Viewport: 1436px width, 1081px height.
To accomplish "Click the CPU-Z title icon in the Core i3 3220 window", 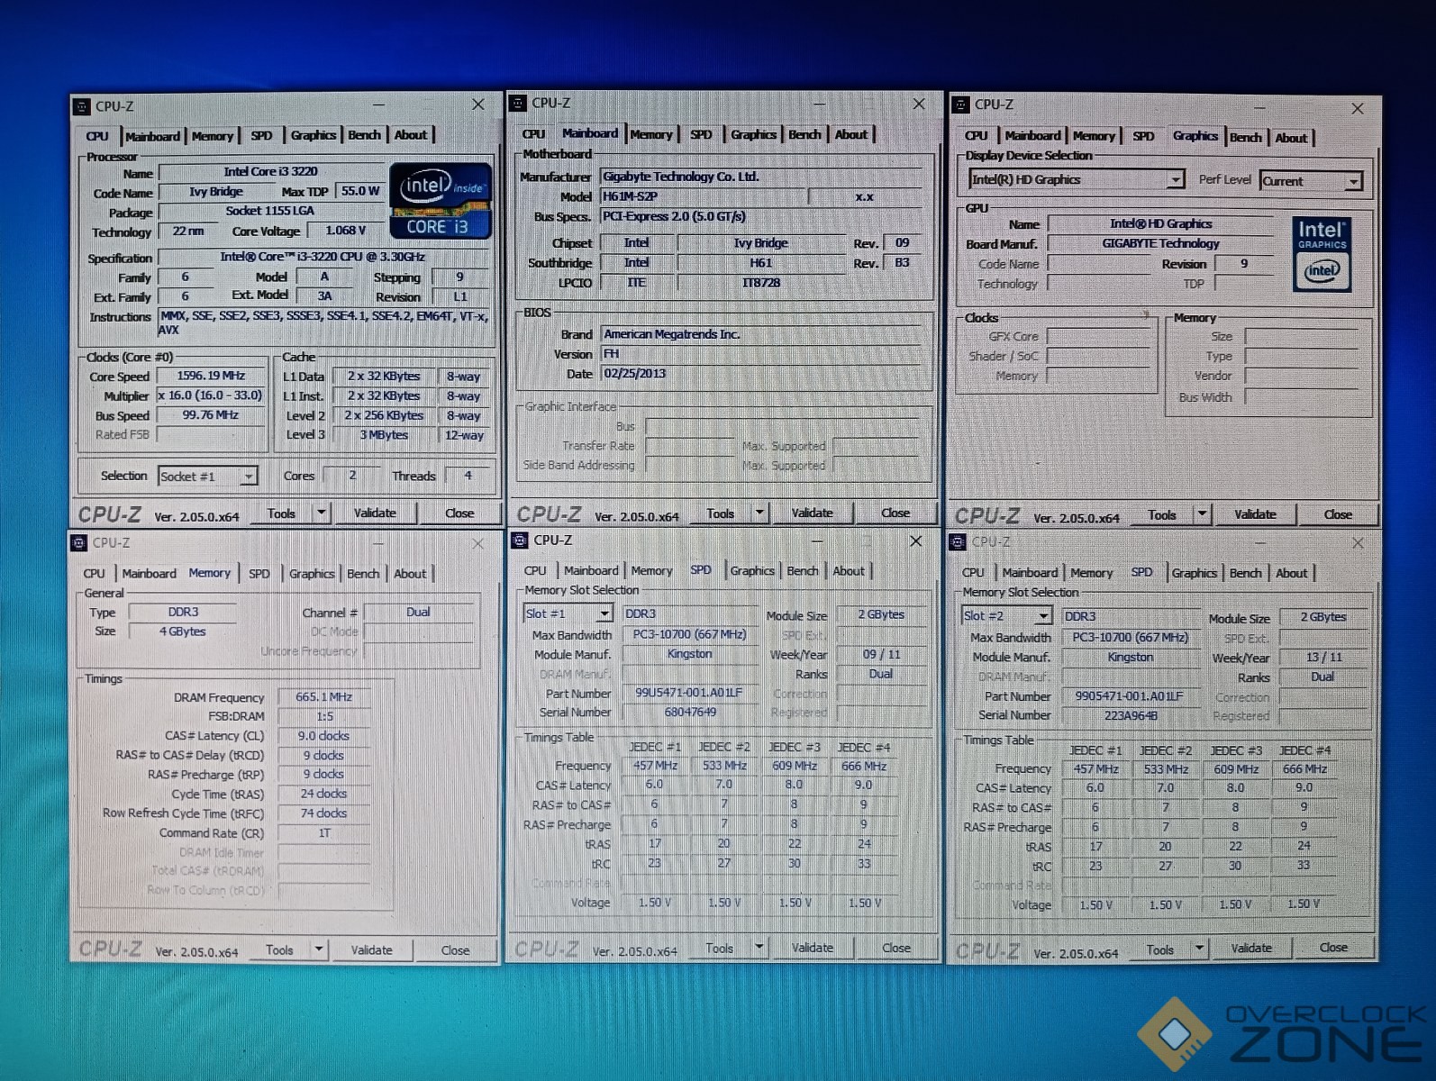I will tap(81, 106).
